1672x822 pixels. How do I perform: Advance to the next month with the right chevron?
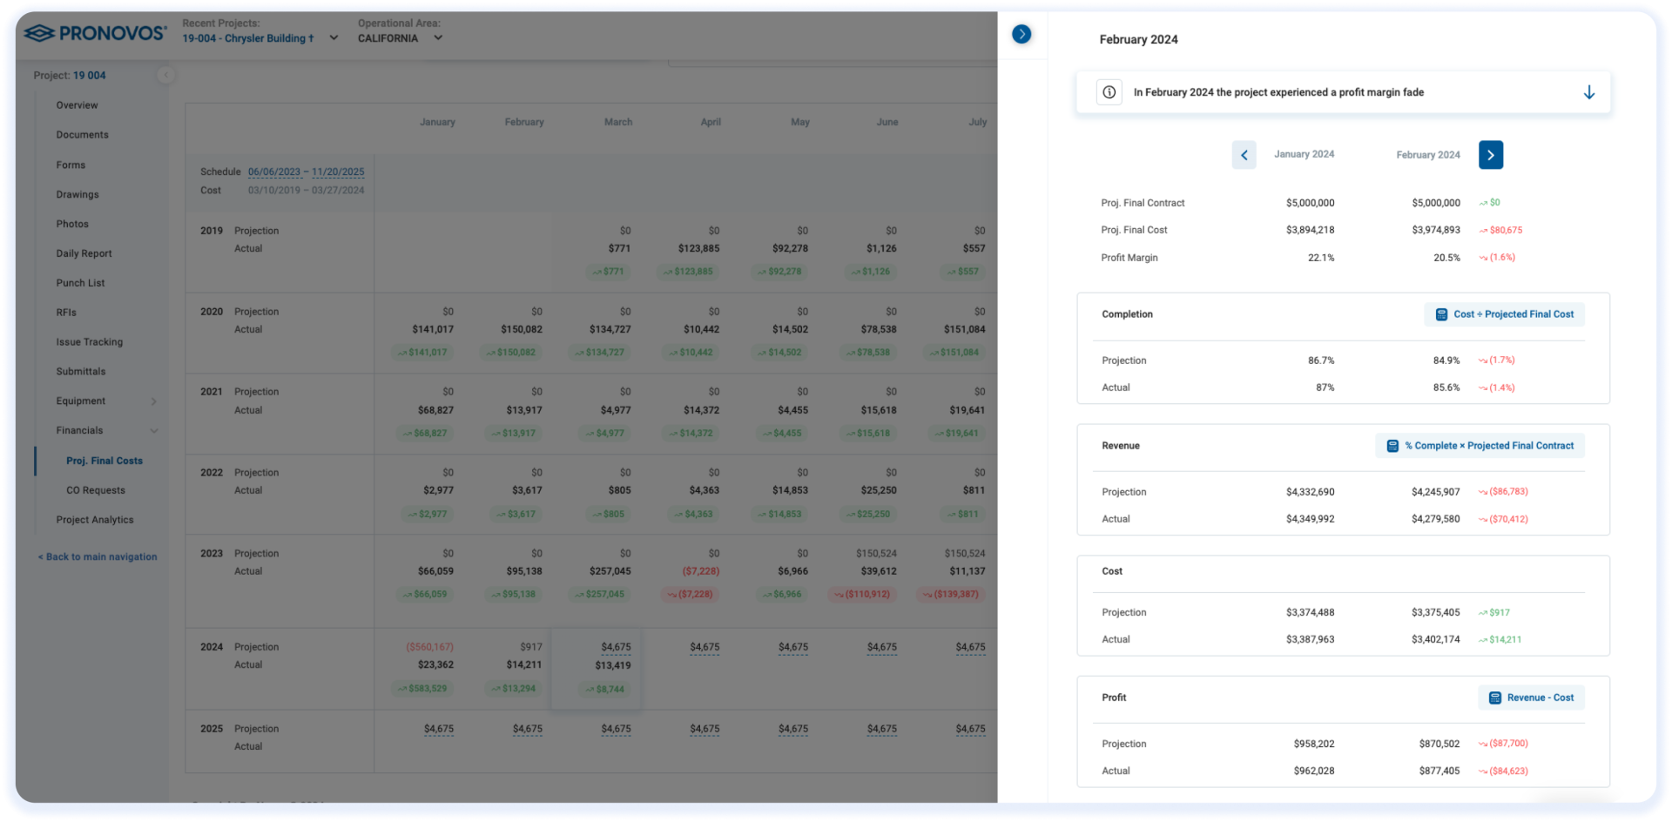pyautogui.click(x=1491, y=155)
